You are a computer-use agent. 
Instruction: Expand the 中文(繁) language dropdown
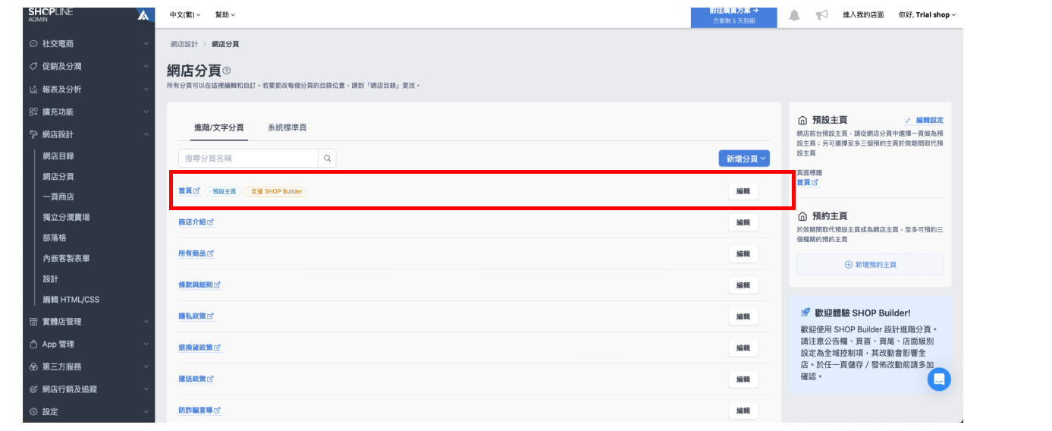(x=185, y=14)
